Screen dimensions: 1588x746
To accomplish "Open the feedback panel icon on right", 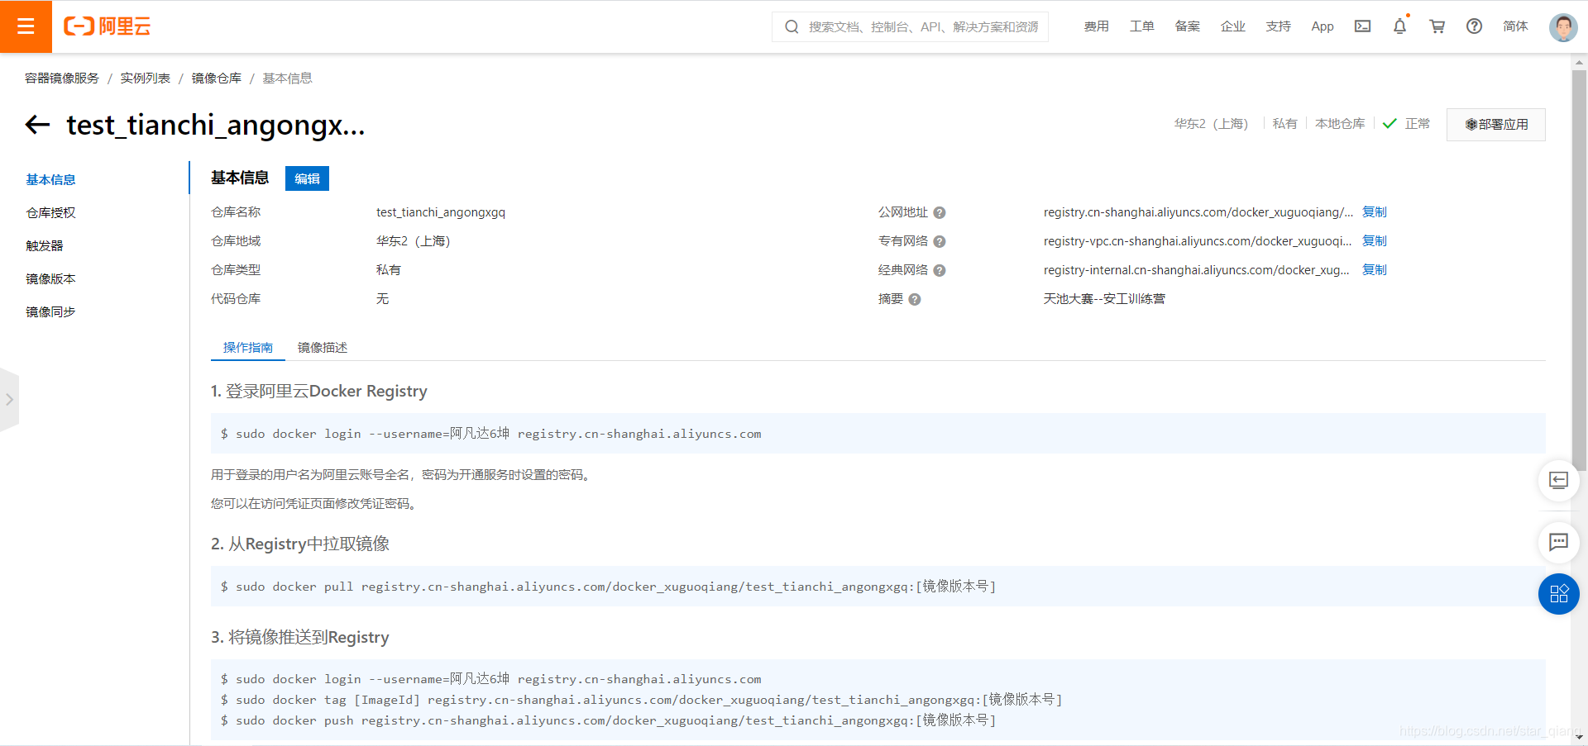I will click(x=1559, y=480).
